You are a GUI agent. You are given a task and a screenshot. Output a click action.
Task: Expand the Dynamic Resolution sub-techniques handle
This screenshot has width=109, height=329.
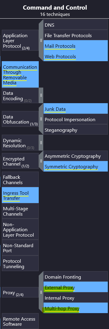point(41,142)
